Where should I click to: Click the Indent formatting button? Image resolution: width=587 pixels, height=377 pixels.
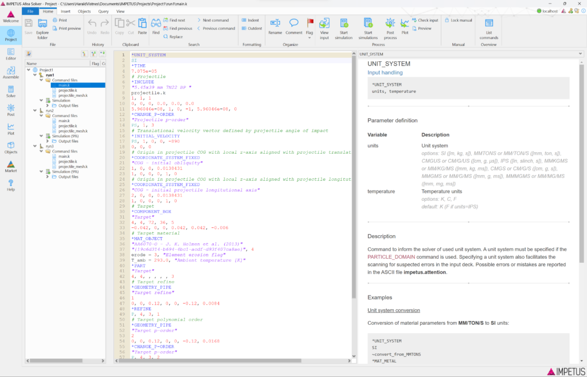(x=250, y=20)
